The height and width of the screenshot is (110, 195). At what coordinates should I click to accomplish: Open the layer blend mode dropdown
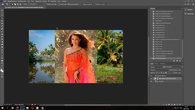[x=159, y=70]
